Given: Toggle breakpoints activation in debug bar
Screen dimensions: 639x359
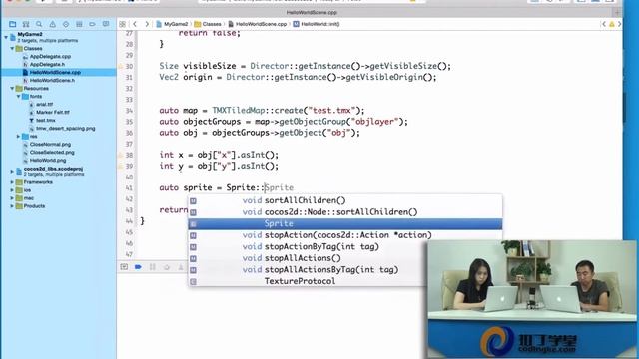Looking at the screenshot, I should pyautogui.click(x=138, y=267).
